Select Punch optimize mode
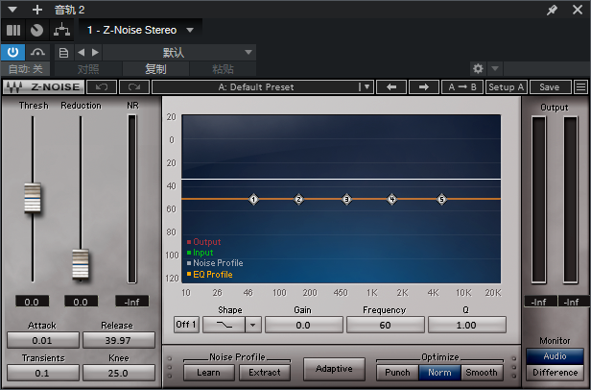 click(397, 373)
